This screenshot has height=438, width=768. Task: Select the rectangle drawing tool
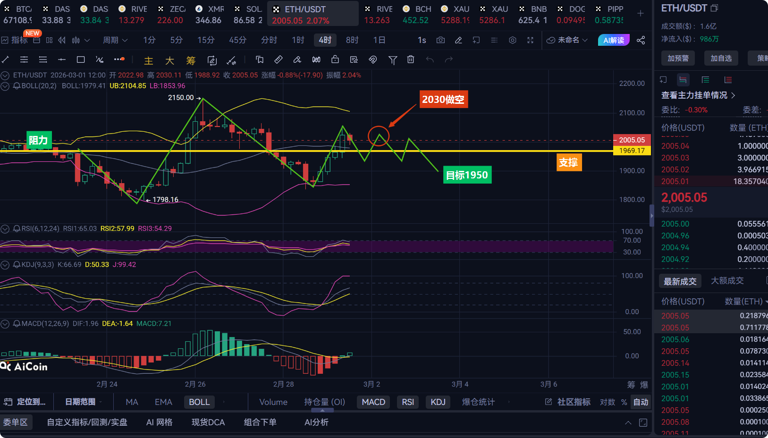pyautogui.click(x=81, y=59)
